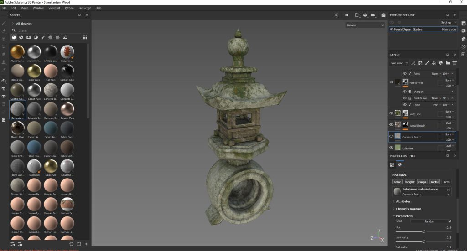Click the delete layer trash icon

click(454, 63)
